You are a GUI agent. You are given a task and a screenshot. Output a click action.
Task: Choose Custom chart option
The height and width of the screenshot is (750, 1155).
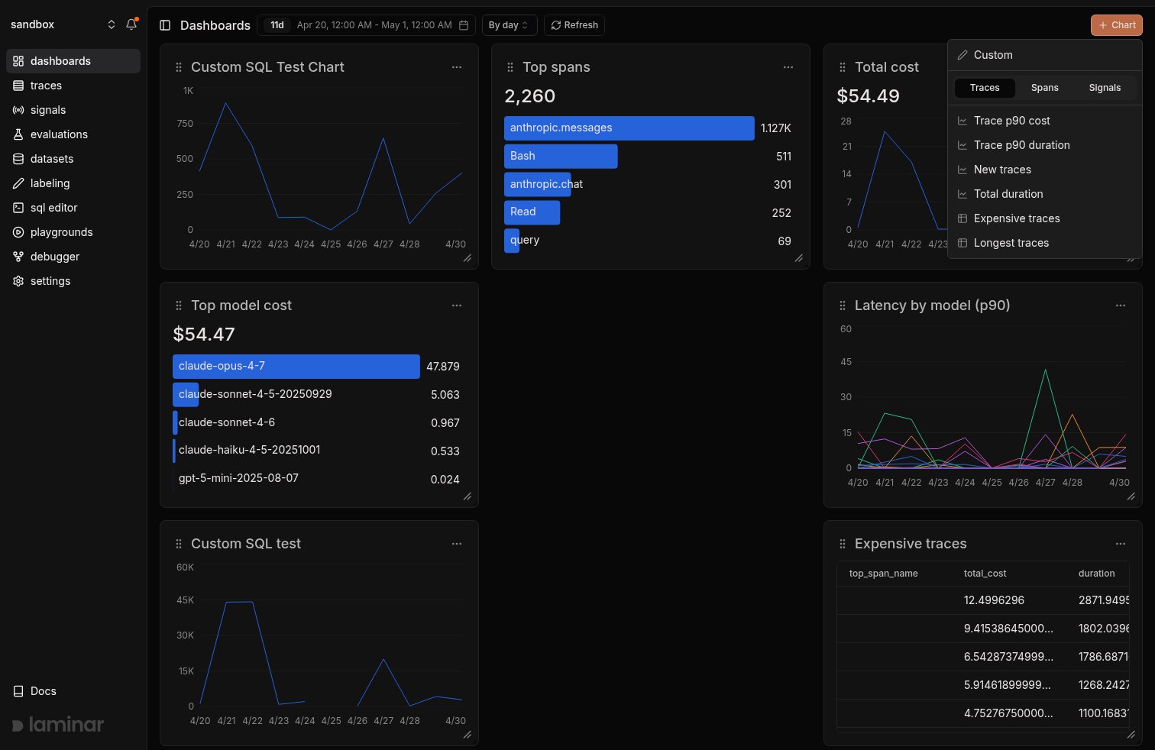[x=1044, y=55]
